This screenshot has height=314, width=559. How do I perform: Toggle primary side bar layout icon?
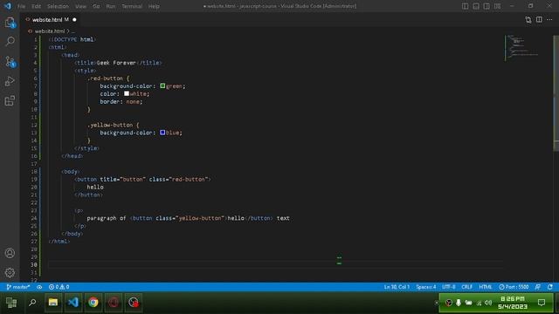[465, 6]
